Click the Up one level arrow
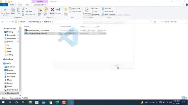188x105 pixels. pos(13,22)
